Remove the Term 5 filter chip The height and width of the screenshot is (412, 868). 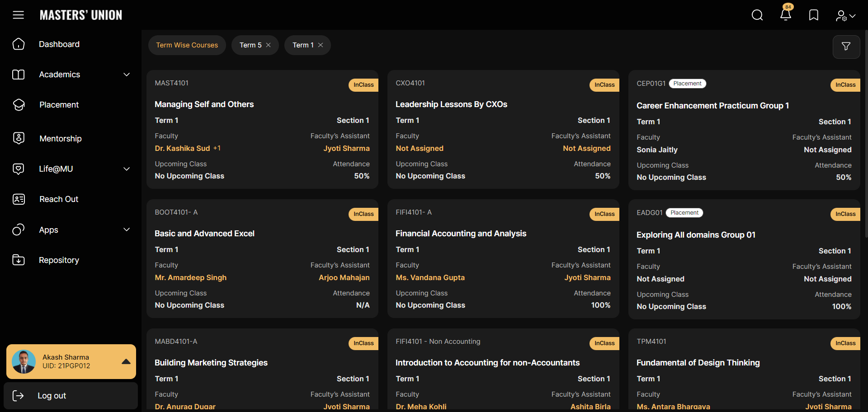269,45
